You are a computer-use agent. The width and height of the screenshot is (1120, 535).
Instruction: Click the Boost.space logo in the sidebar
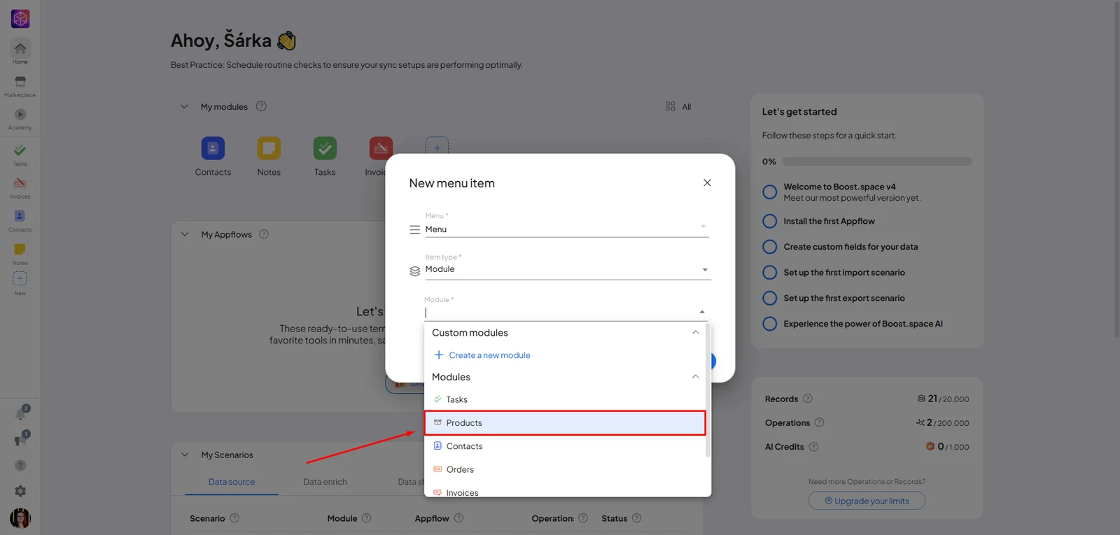20,19
